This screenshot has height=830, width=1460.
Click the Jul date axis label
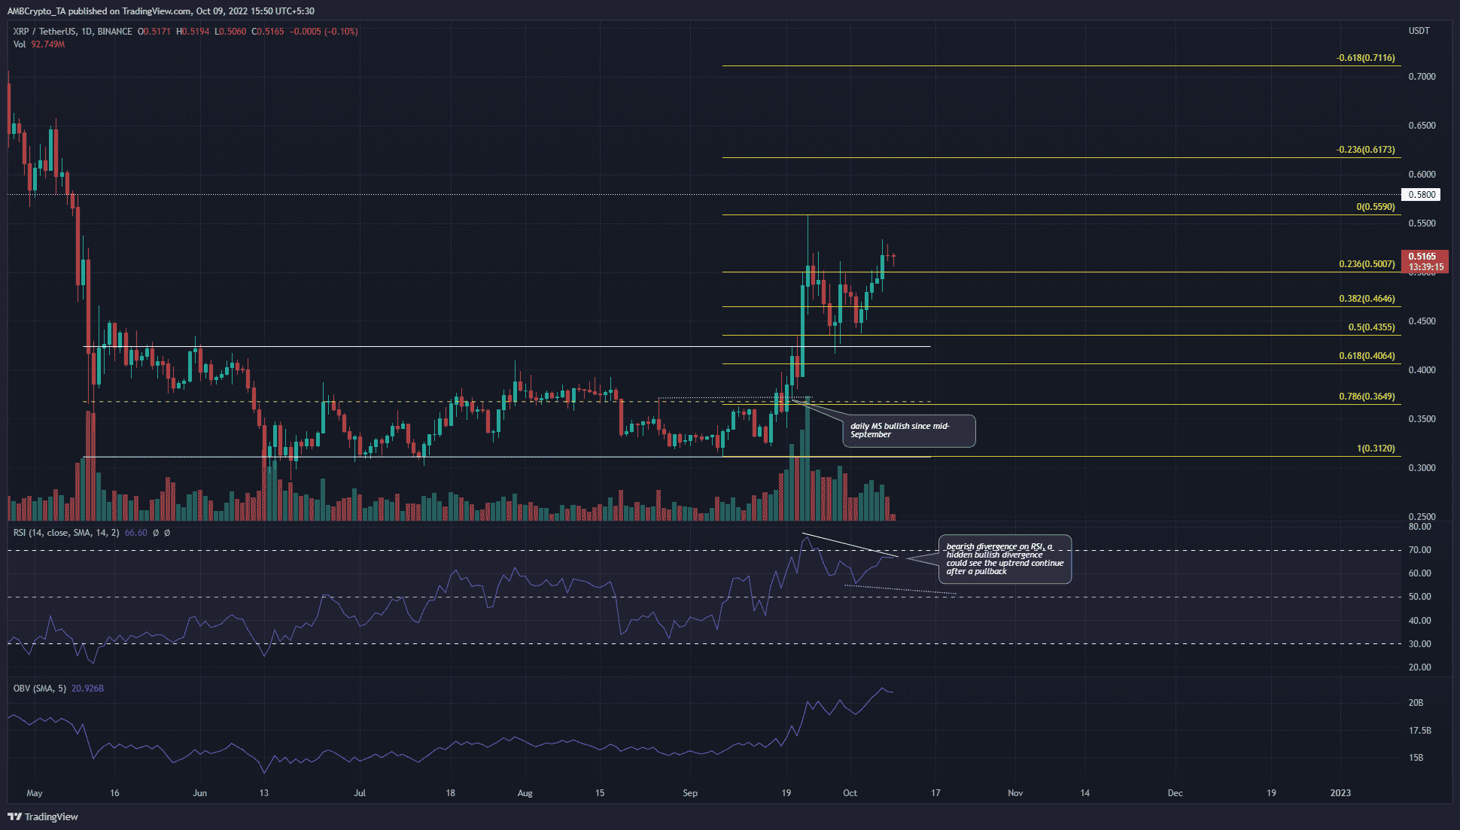[360, 793]
